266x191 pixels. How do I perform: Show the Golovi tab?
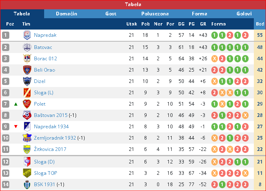(x=244, y=14)
